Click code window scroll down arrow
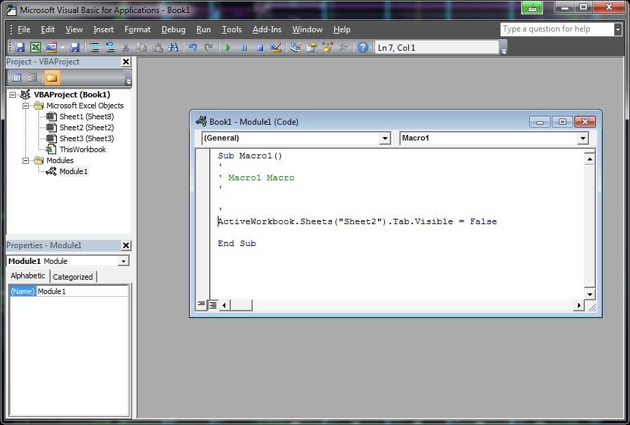Image resolution: width=630 pixels, height=425 pixels. coord(590,294)
